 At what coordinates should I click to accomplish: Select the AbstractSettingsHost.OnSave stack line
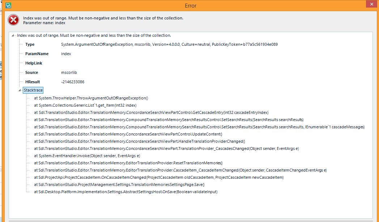(x=126, y=192)
